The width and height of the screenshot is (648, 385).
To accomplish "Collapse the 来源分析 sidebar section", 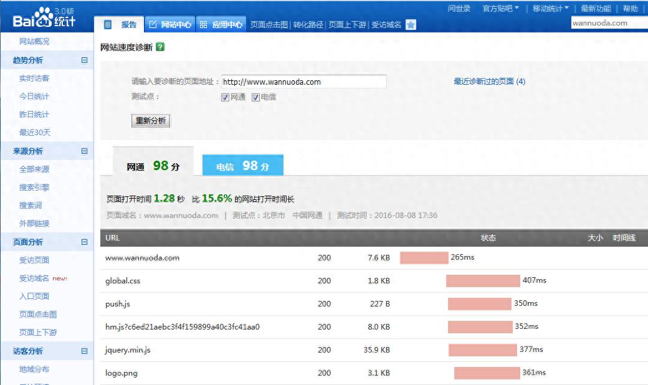I will click(85, 151).
